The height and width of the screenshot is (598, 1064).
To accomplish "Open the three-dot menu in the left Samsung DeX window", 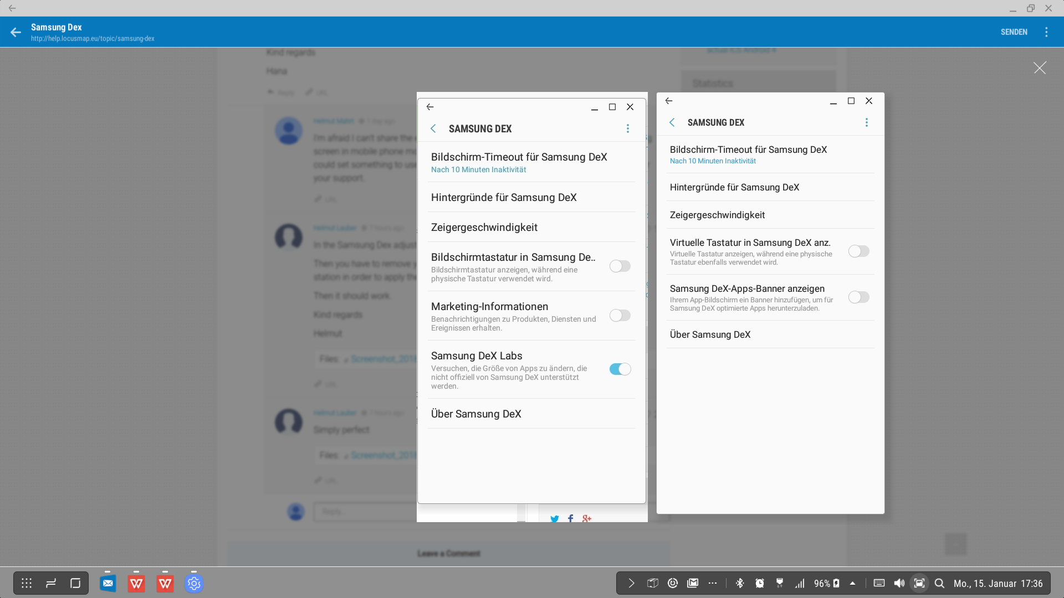I will (627, 128).
